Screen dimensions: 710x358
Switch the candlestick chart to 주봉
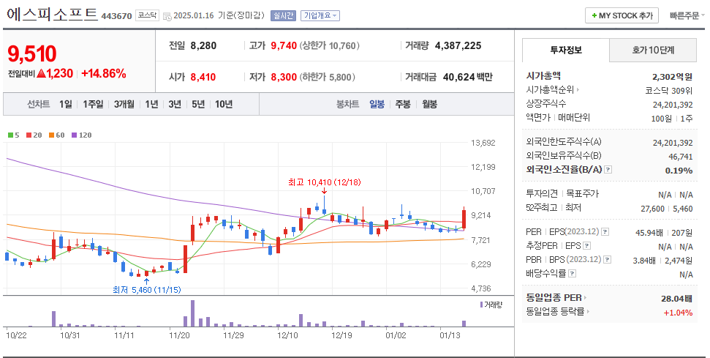click(x=403, y=104)
